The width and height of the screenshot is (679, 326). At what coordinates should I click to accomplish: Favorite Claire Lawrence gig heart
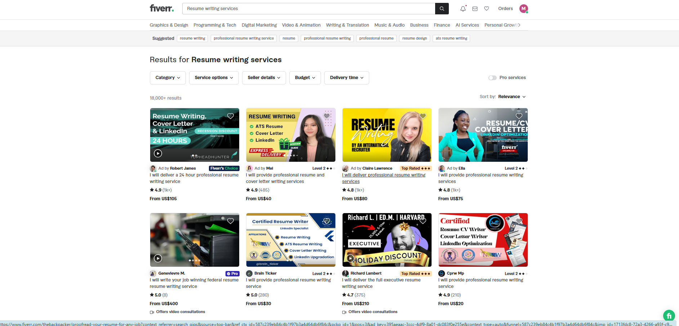click(x=423, y=116)
